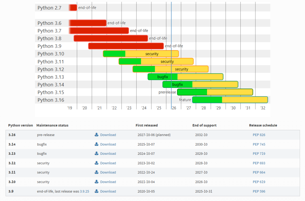Follow the 3.9.25 last release link
This screenshot has width=305, height=201.
84,191
